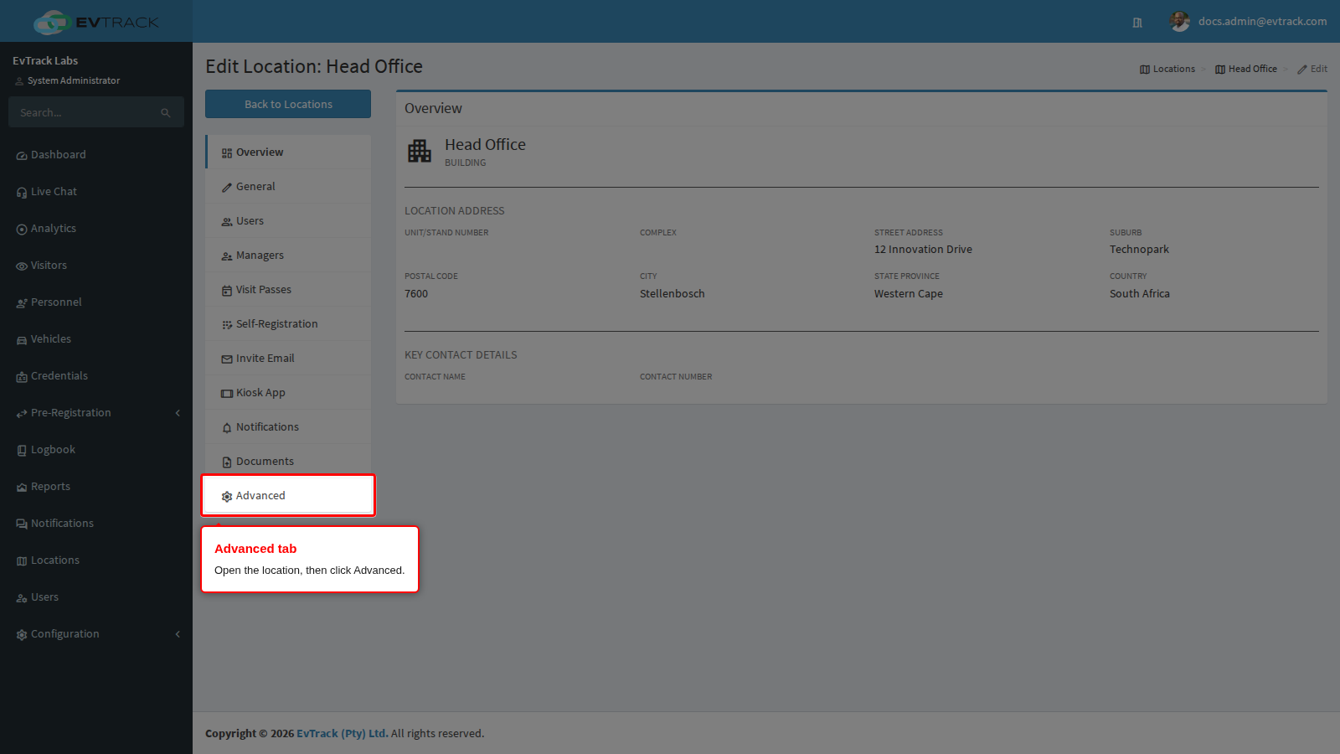The width and height of the screenshot is (1340, 754).
Task: Open sidebar Notifications page
Action: pyautogui.click(x=96, y=524)
